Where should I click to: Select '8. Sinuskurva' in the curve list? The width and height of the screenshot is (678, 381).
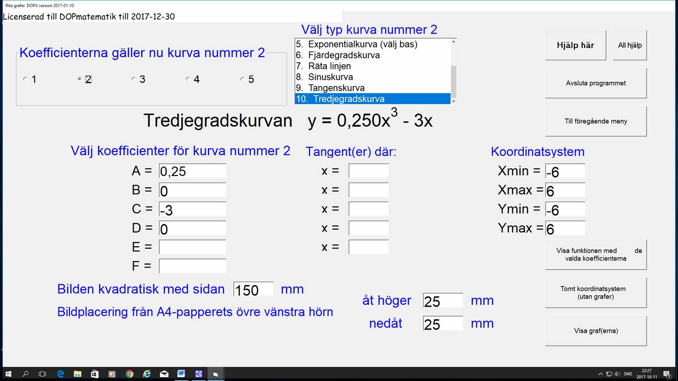(330, 77)
